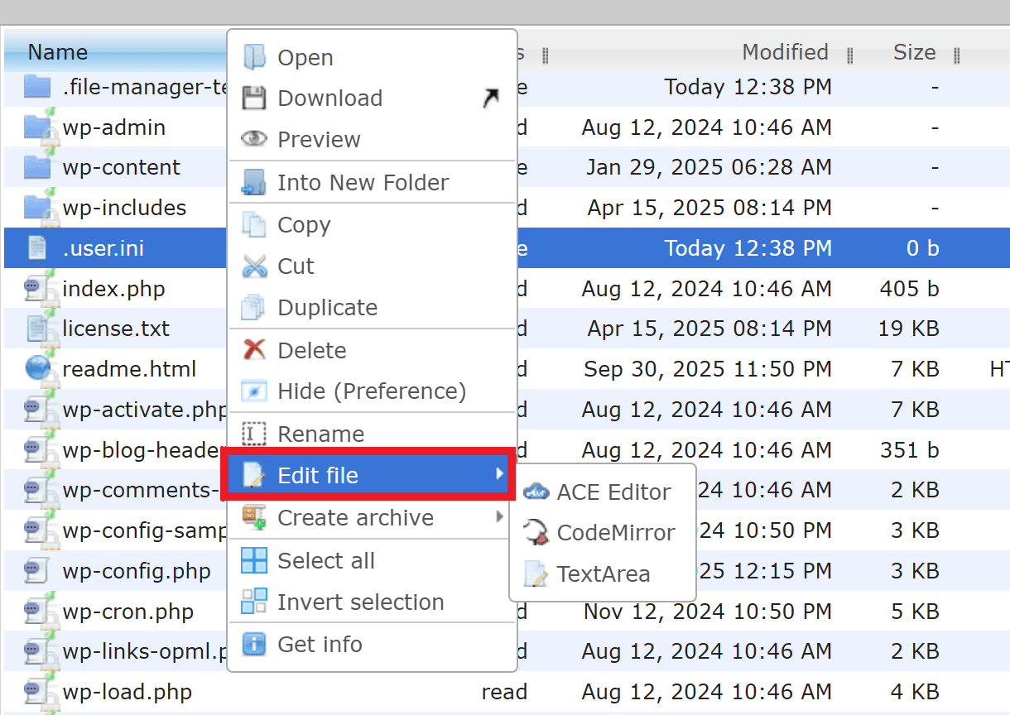Sort files by the Modified column

click(x=784, y=52)
